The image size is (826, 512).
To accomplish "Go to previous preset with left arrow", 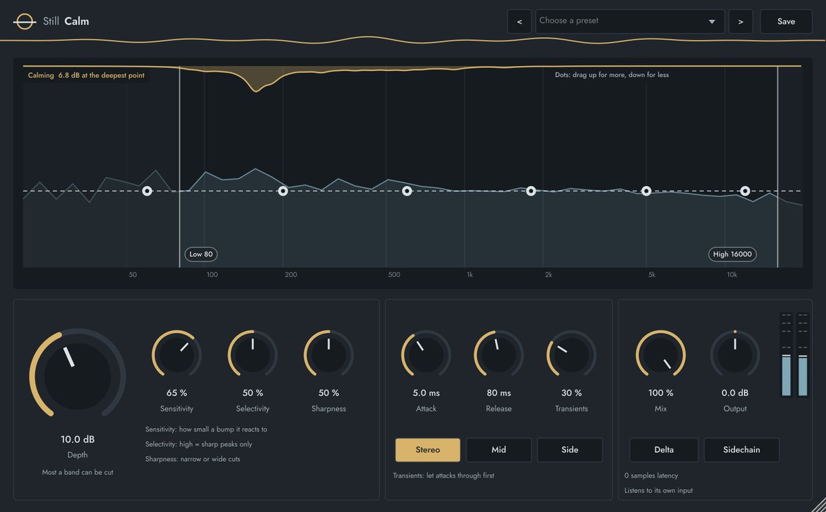I will tap(519, 21).
